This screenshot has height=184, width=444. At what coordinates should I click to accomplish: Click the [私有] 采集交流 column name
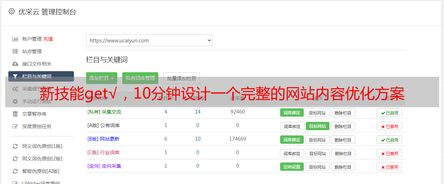coord(104,112)
